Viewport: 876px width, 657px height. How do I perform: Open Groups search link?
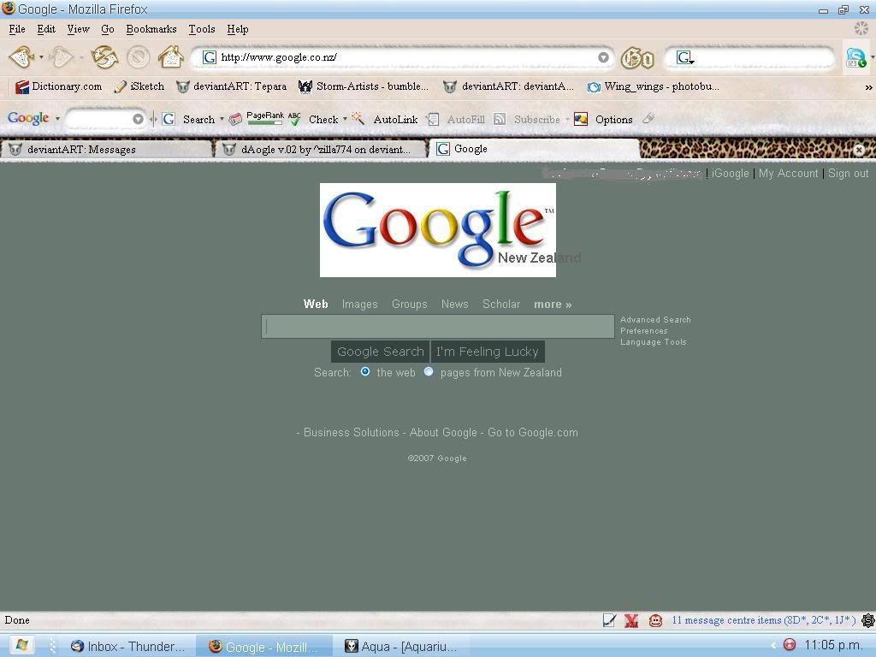(410, 304)
